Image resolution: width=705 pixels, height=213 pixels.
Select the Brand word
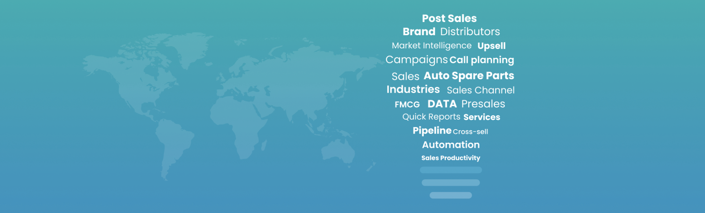419,31
